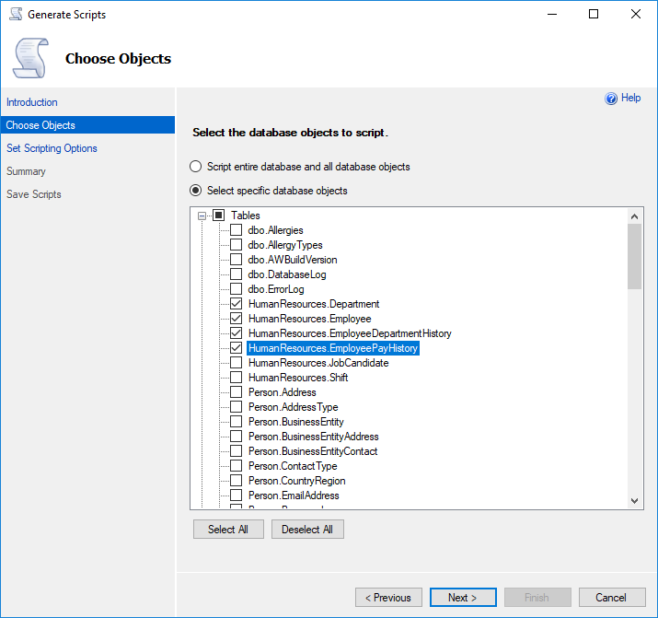Select dbo.AWBuildVersion row text
The height and width of the screenshot is (618, 658).
click(293, 260)
